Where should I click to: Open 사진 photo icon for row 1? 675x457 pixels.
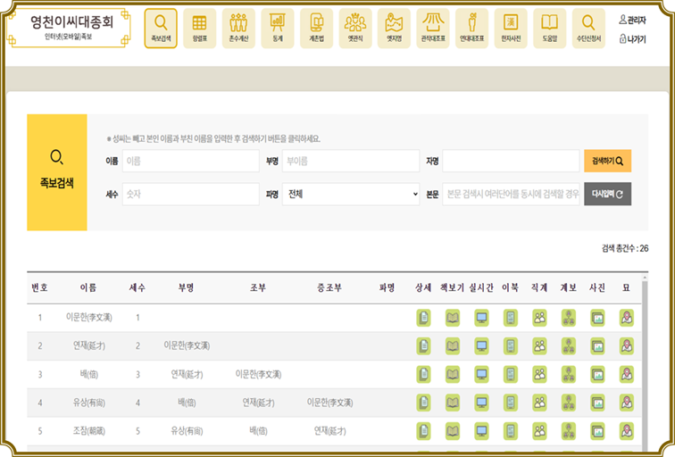click(597, 318)
